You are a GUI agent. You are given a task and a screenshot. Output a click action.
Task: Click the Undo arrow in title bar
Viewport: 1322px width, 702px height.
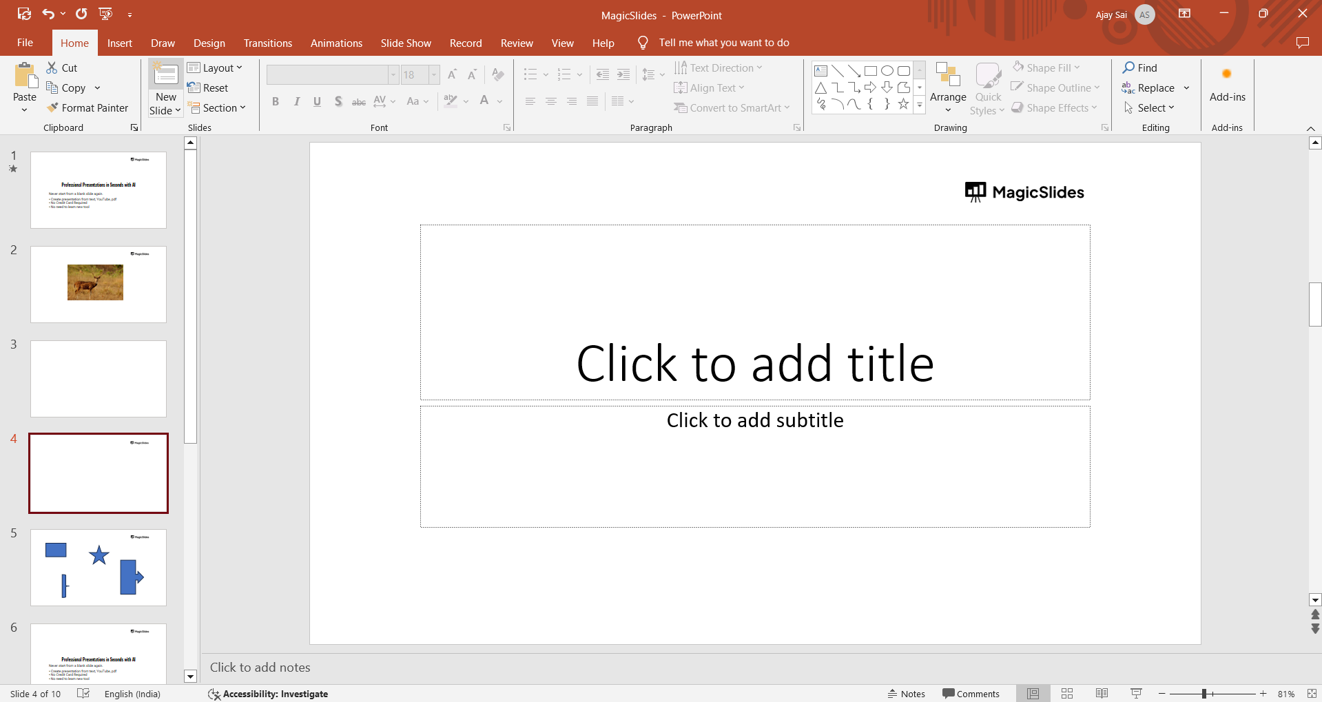point(48,14)
